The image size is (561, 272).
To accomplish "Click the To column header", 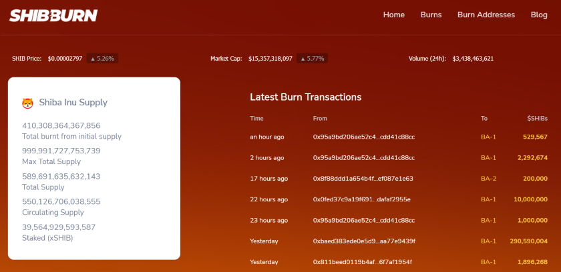I will click(x=484, y=119).
